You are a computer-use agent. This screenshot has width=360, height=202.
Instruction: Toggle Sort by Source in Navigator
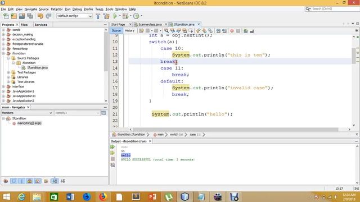click(62, 181)
